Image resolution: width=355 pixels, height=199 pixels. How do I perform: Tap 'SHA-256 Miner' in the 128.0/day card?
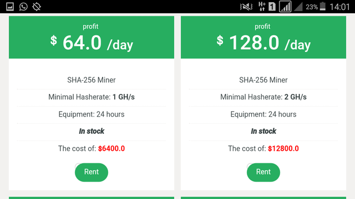point(263,80)
